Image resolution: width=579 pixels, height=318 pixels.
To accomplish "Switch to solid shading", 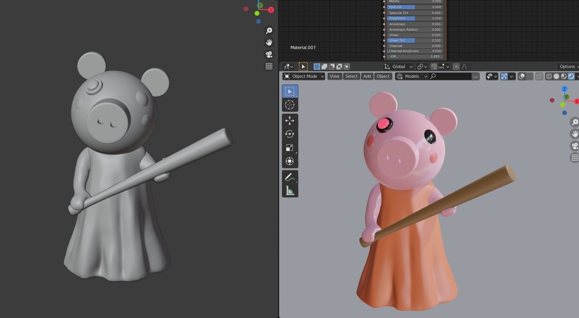I will (x=556, y=76).
